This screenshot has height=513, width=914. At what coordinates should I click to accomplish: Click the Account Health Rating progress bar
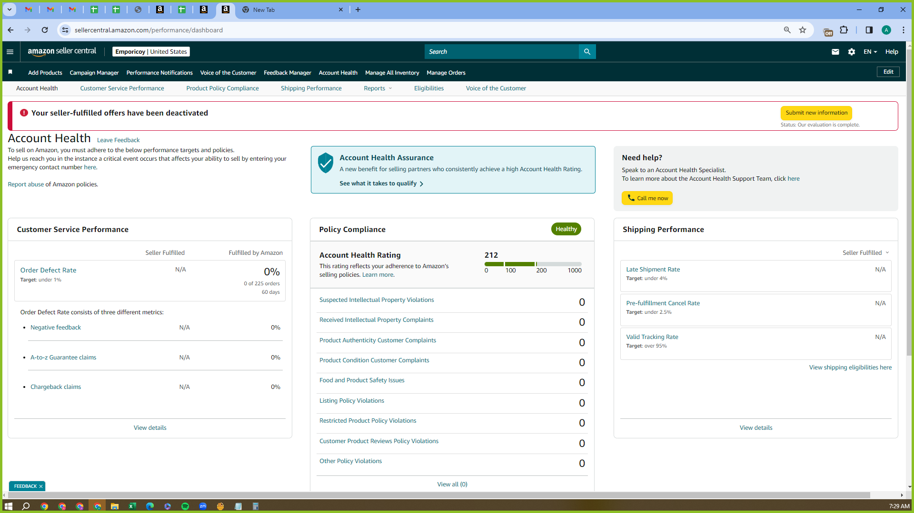click(x=533, y=264)
